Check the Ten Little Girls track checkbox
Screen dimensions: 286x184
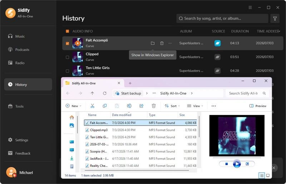[x=67, y=71]
